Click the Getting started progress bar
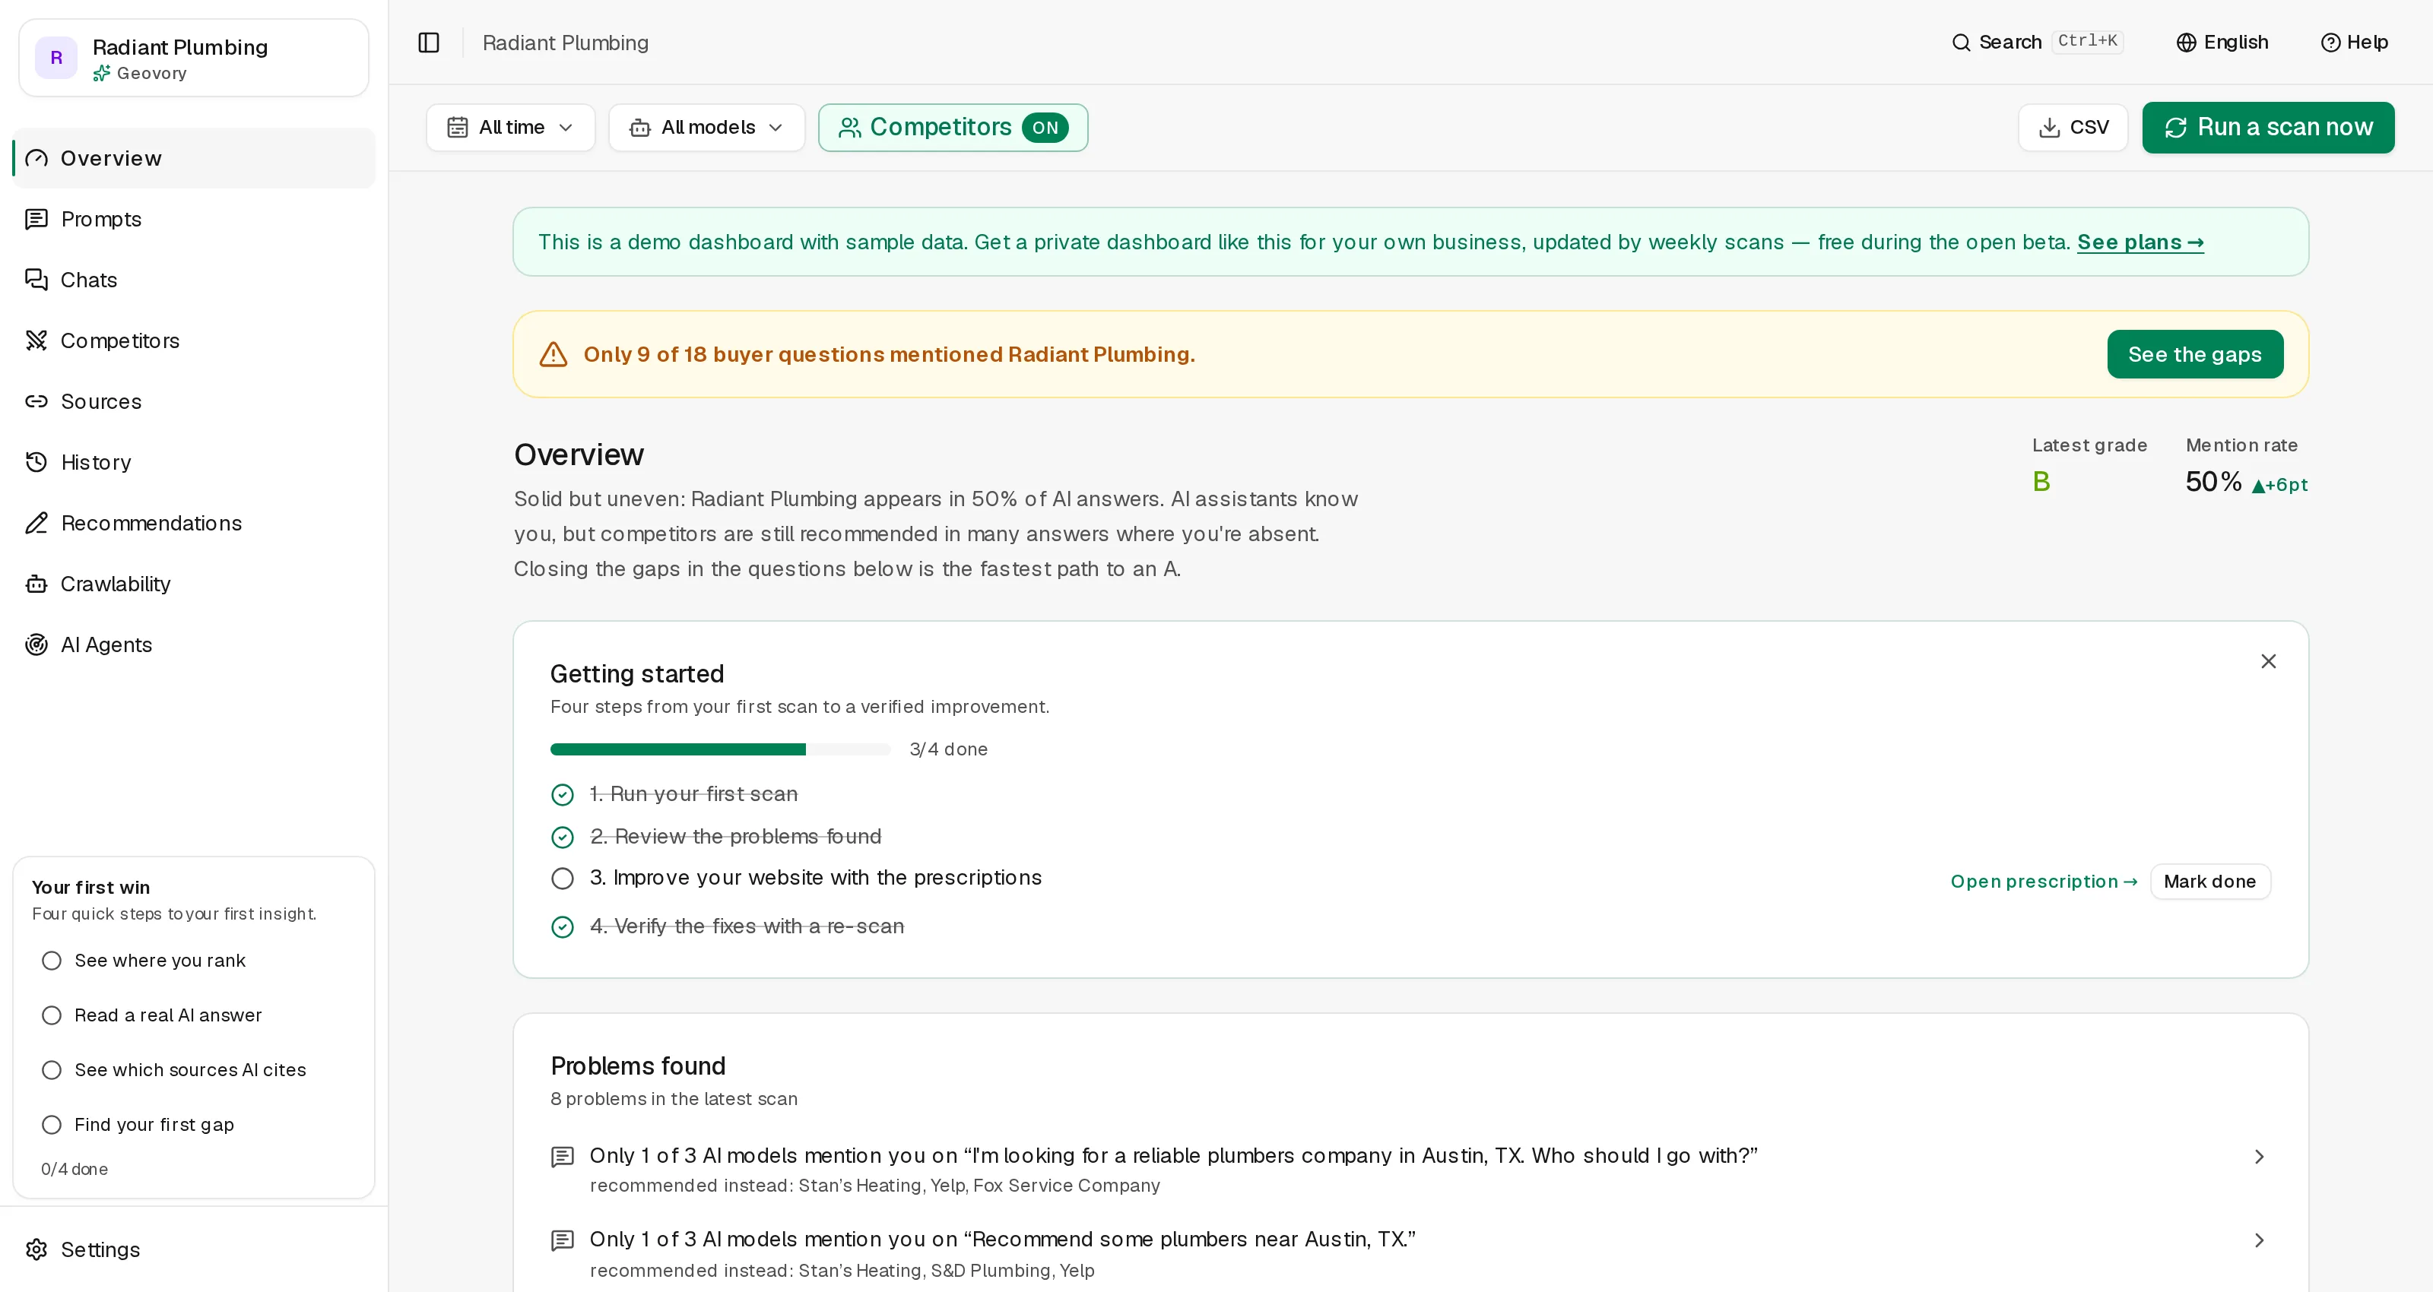Screen dimensions: 2433x1292 (x=721, y=750)
